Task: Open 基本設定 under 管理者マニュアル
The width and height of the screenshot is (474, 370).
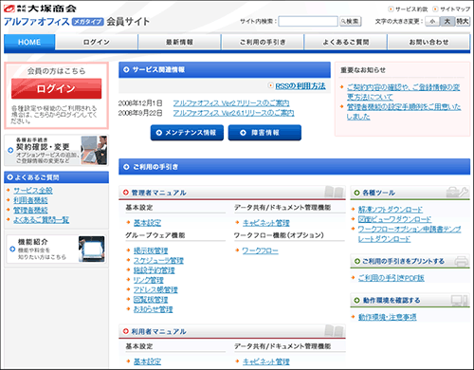Action: point(147,223)
